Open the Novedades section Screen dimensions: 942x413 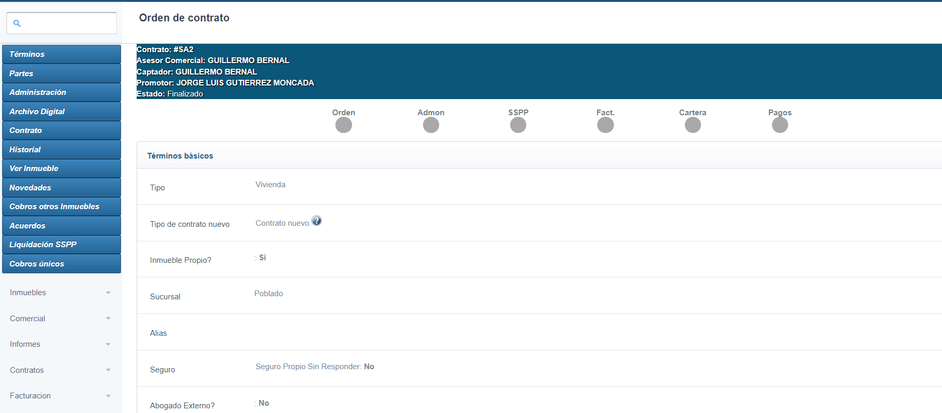point(62,188)
